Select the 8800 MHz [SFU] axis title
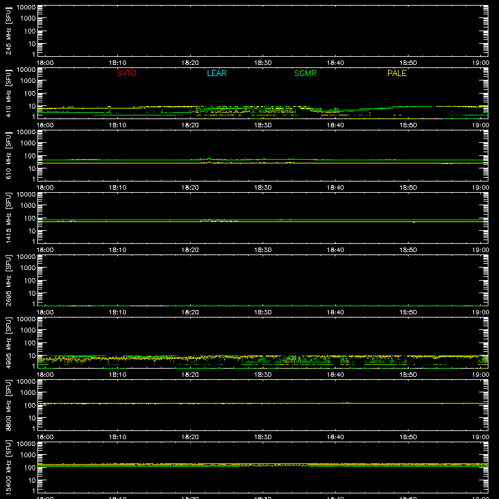This screenshot has height=499, width=499. [x=8, y=405]
